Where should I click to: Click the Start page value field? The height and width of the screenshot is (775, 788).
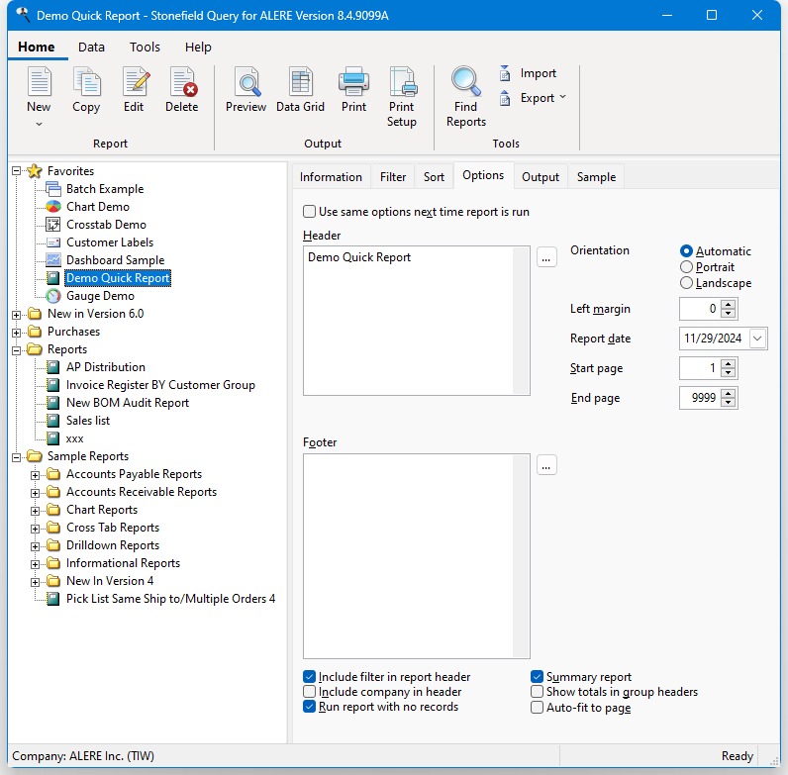pos(700,368)
